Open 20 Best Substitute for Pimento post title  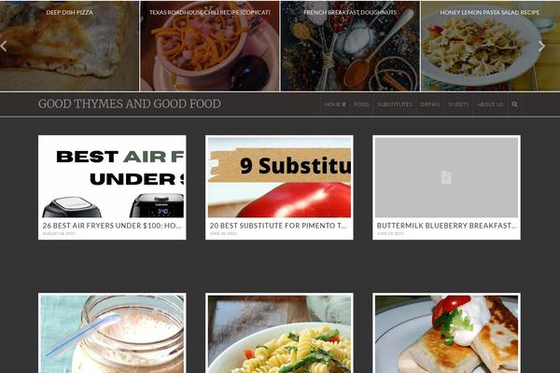point(278,226)
